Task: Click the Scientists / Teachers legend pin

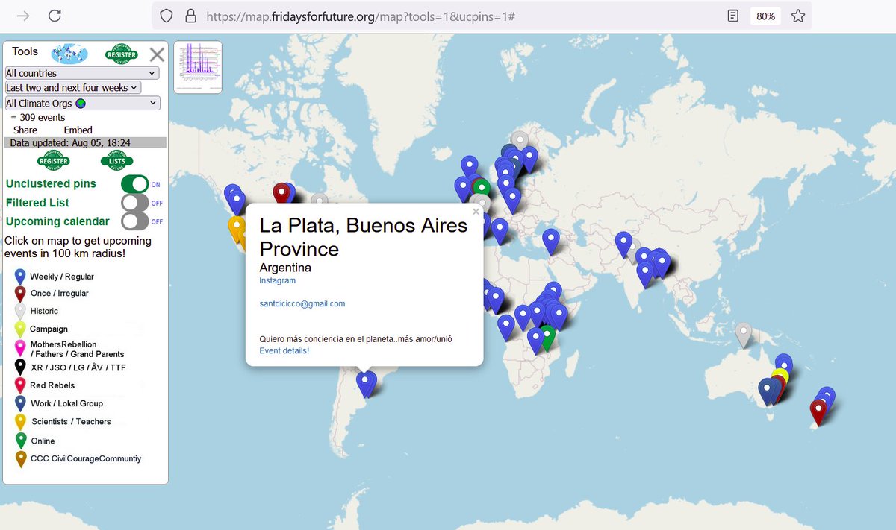Action: click(x=20, y=422)
